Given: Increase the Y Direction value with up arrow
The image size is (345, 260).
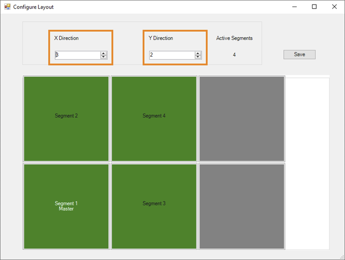Looking at the screenshot, I should coord(198,53).
